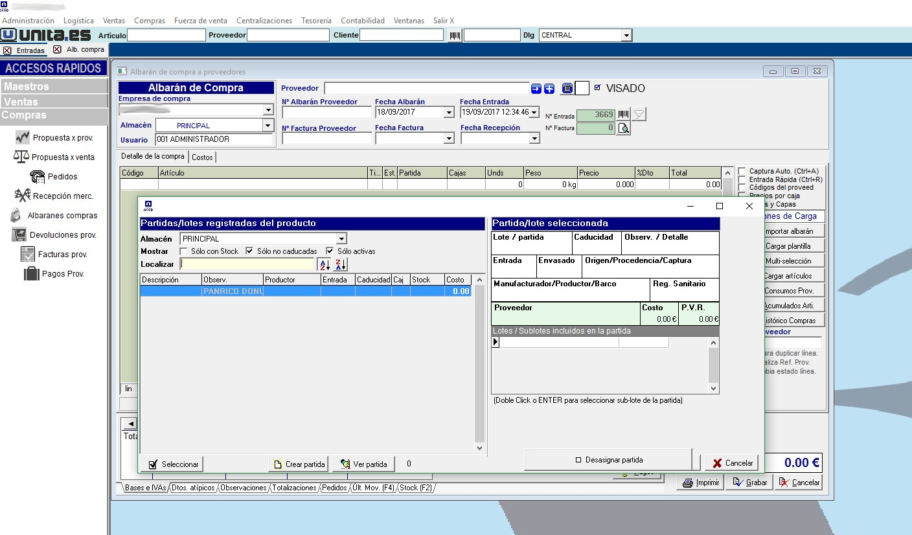This screenshot has height=535, width=912.
Task: Enable Códigos del proveed checkbox
Action: (x=742, y=188)
